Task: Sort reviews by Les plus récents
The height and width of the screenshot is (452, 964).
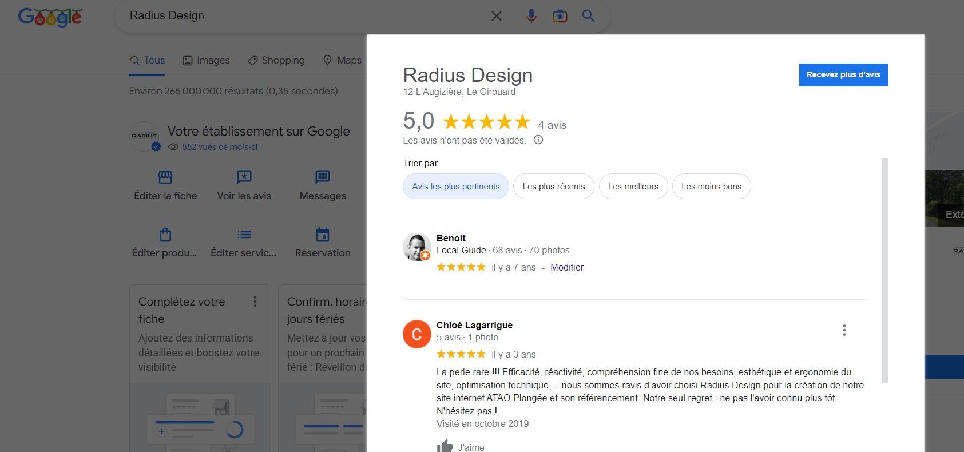Action: pos(554,187)
